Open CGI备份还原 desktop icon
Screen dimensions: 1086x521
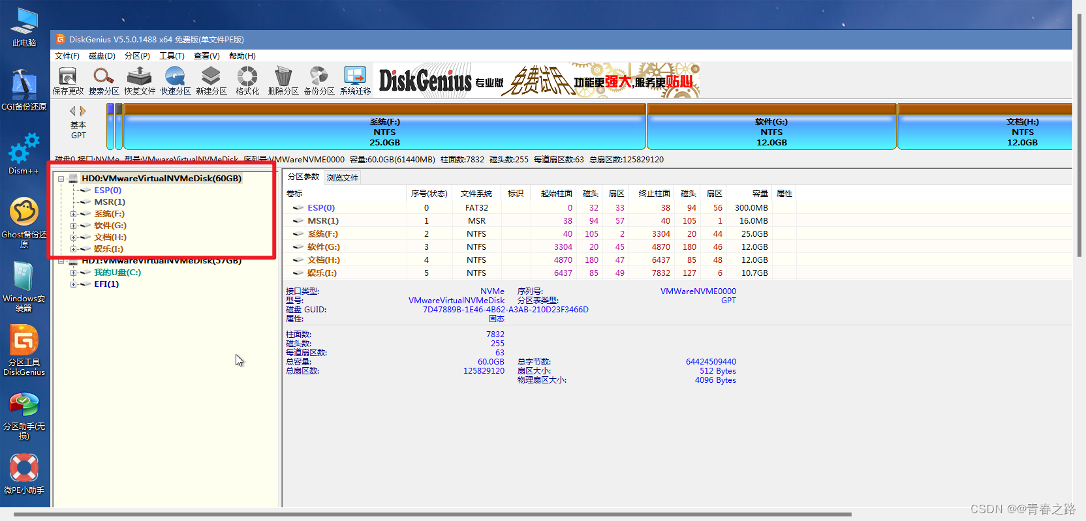pyautogui.click(x=24, y=90)
